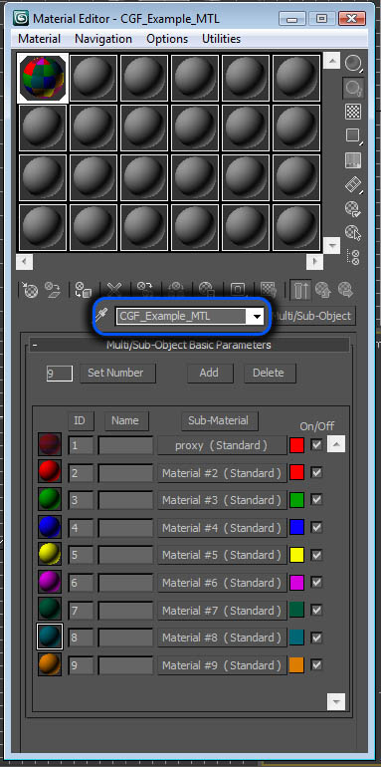
Task: Open Material #8 (Standard) sub-material
Action: (222, 638)
